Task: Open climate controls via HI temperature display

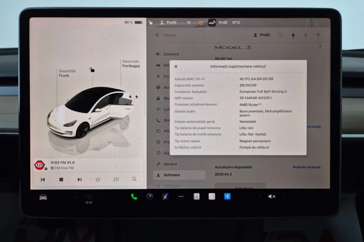Action: [88, 198]
